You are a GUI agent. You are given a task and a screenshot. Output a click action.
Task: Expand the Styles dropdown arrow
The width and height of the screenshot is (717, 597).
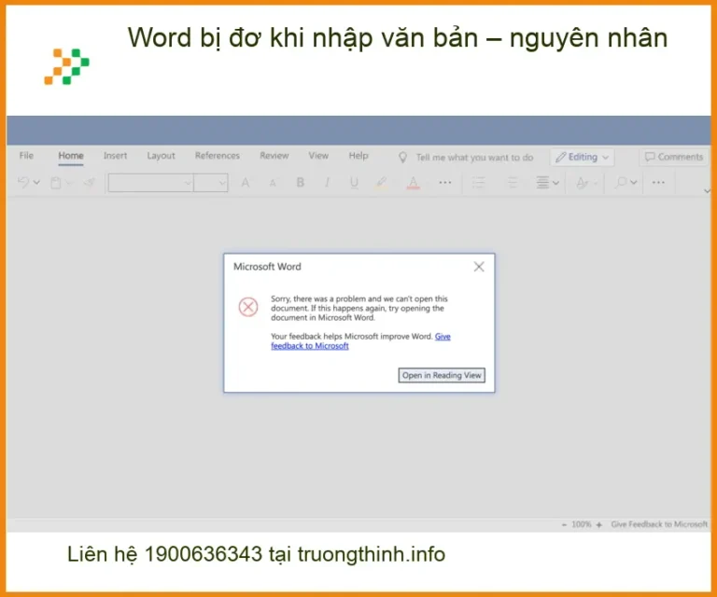(x=596, y=183)
